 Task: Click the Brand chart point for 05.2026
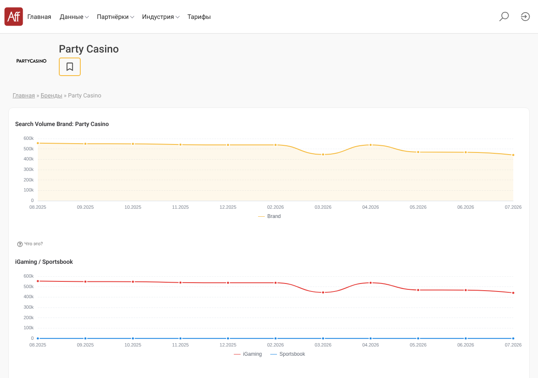click(418, 152)
